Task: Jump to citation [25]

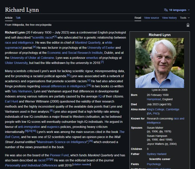Action: 30,131
